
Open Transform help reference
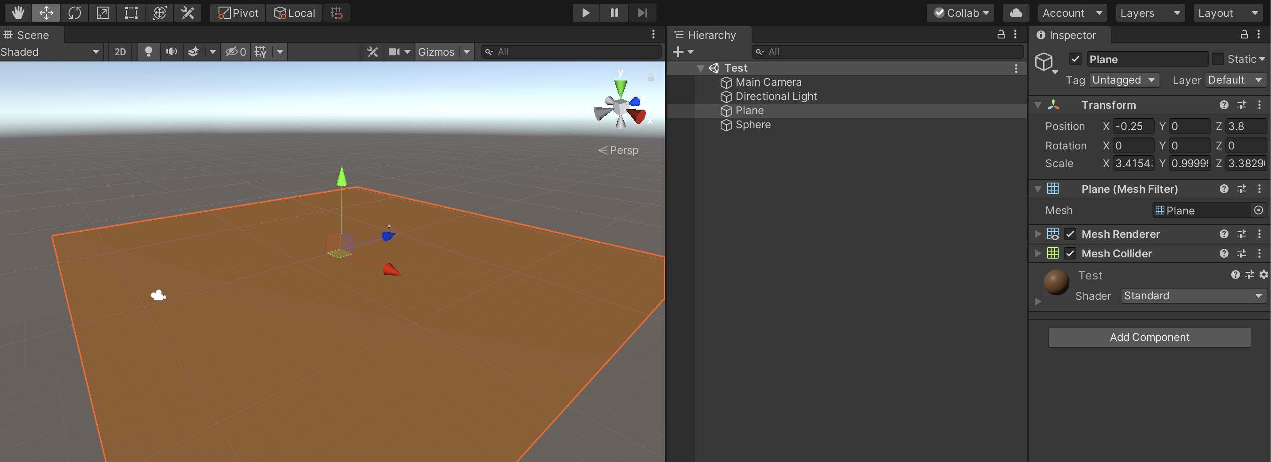1224,105
